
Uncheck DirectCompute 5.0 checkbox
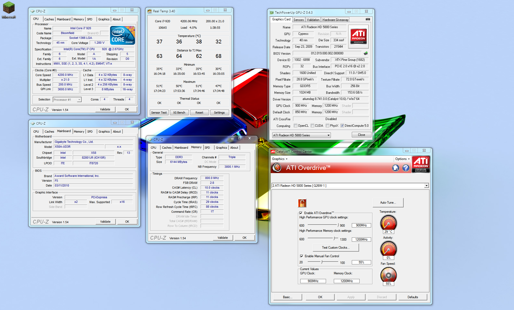[342, 126]
